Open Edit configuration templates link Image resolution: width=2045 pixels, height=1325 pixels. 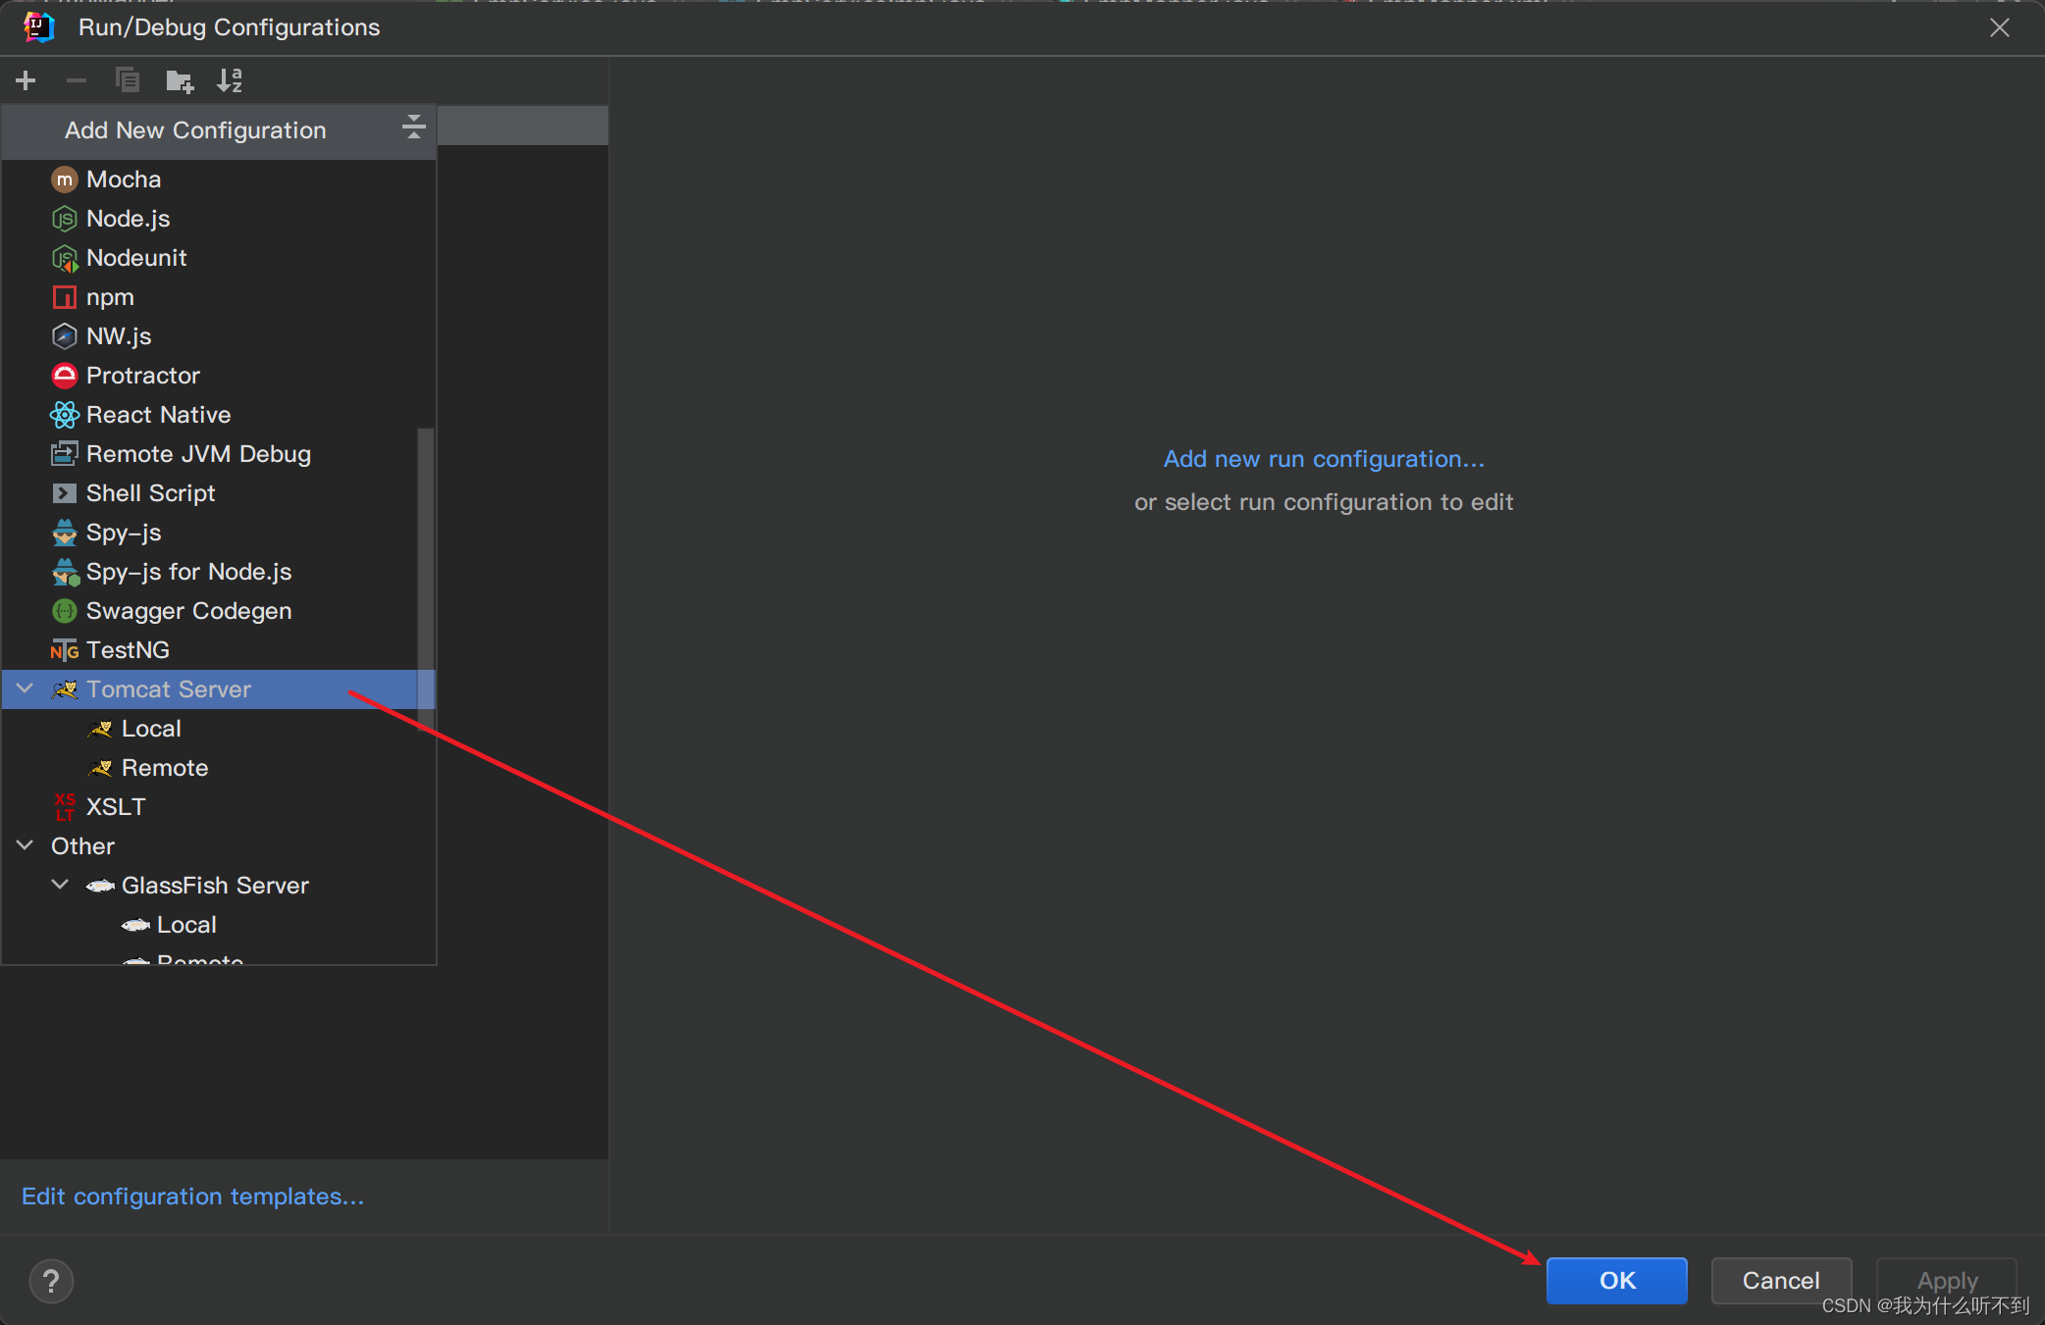[x=192, y=1197]
